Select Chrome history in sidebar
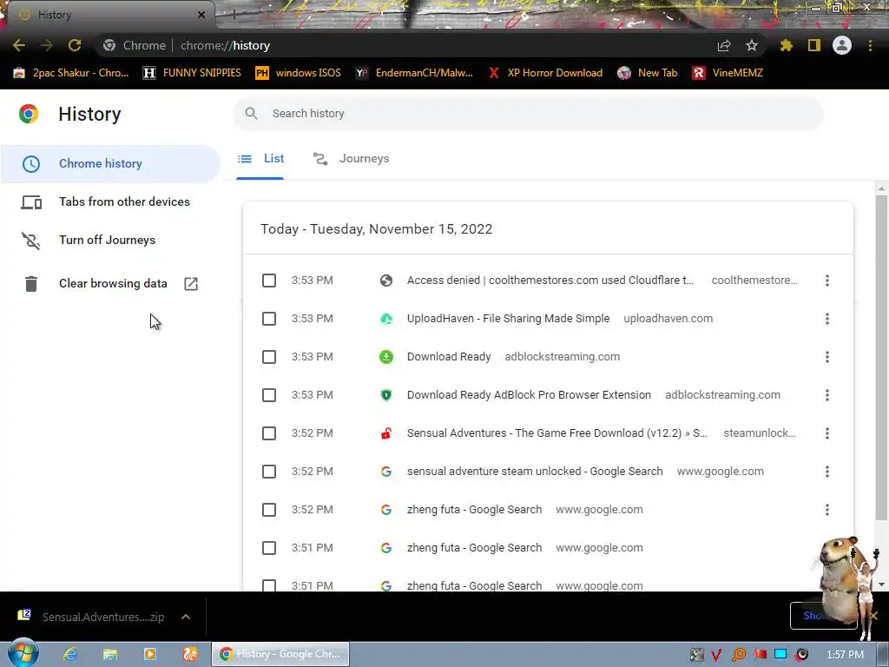 pos(110,164)
